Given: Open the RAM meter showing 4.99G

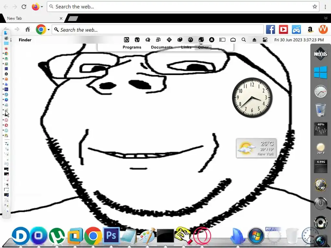Looking at the screenshot, I should coord(320,166).
